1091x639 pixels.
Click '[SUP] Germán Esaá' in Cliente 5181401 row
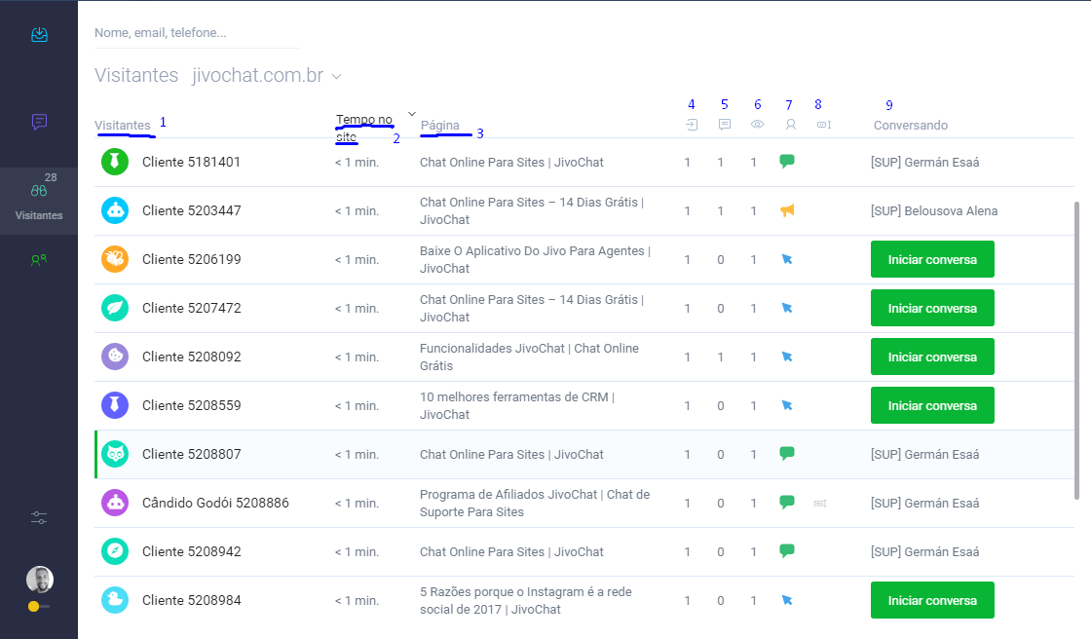[x=924, y=163]
